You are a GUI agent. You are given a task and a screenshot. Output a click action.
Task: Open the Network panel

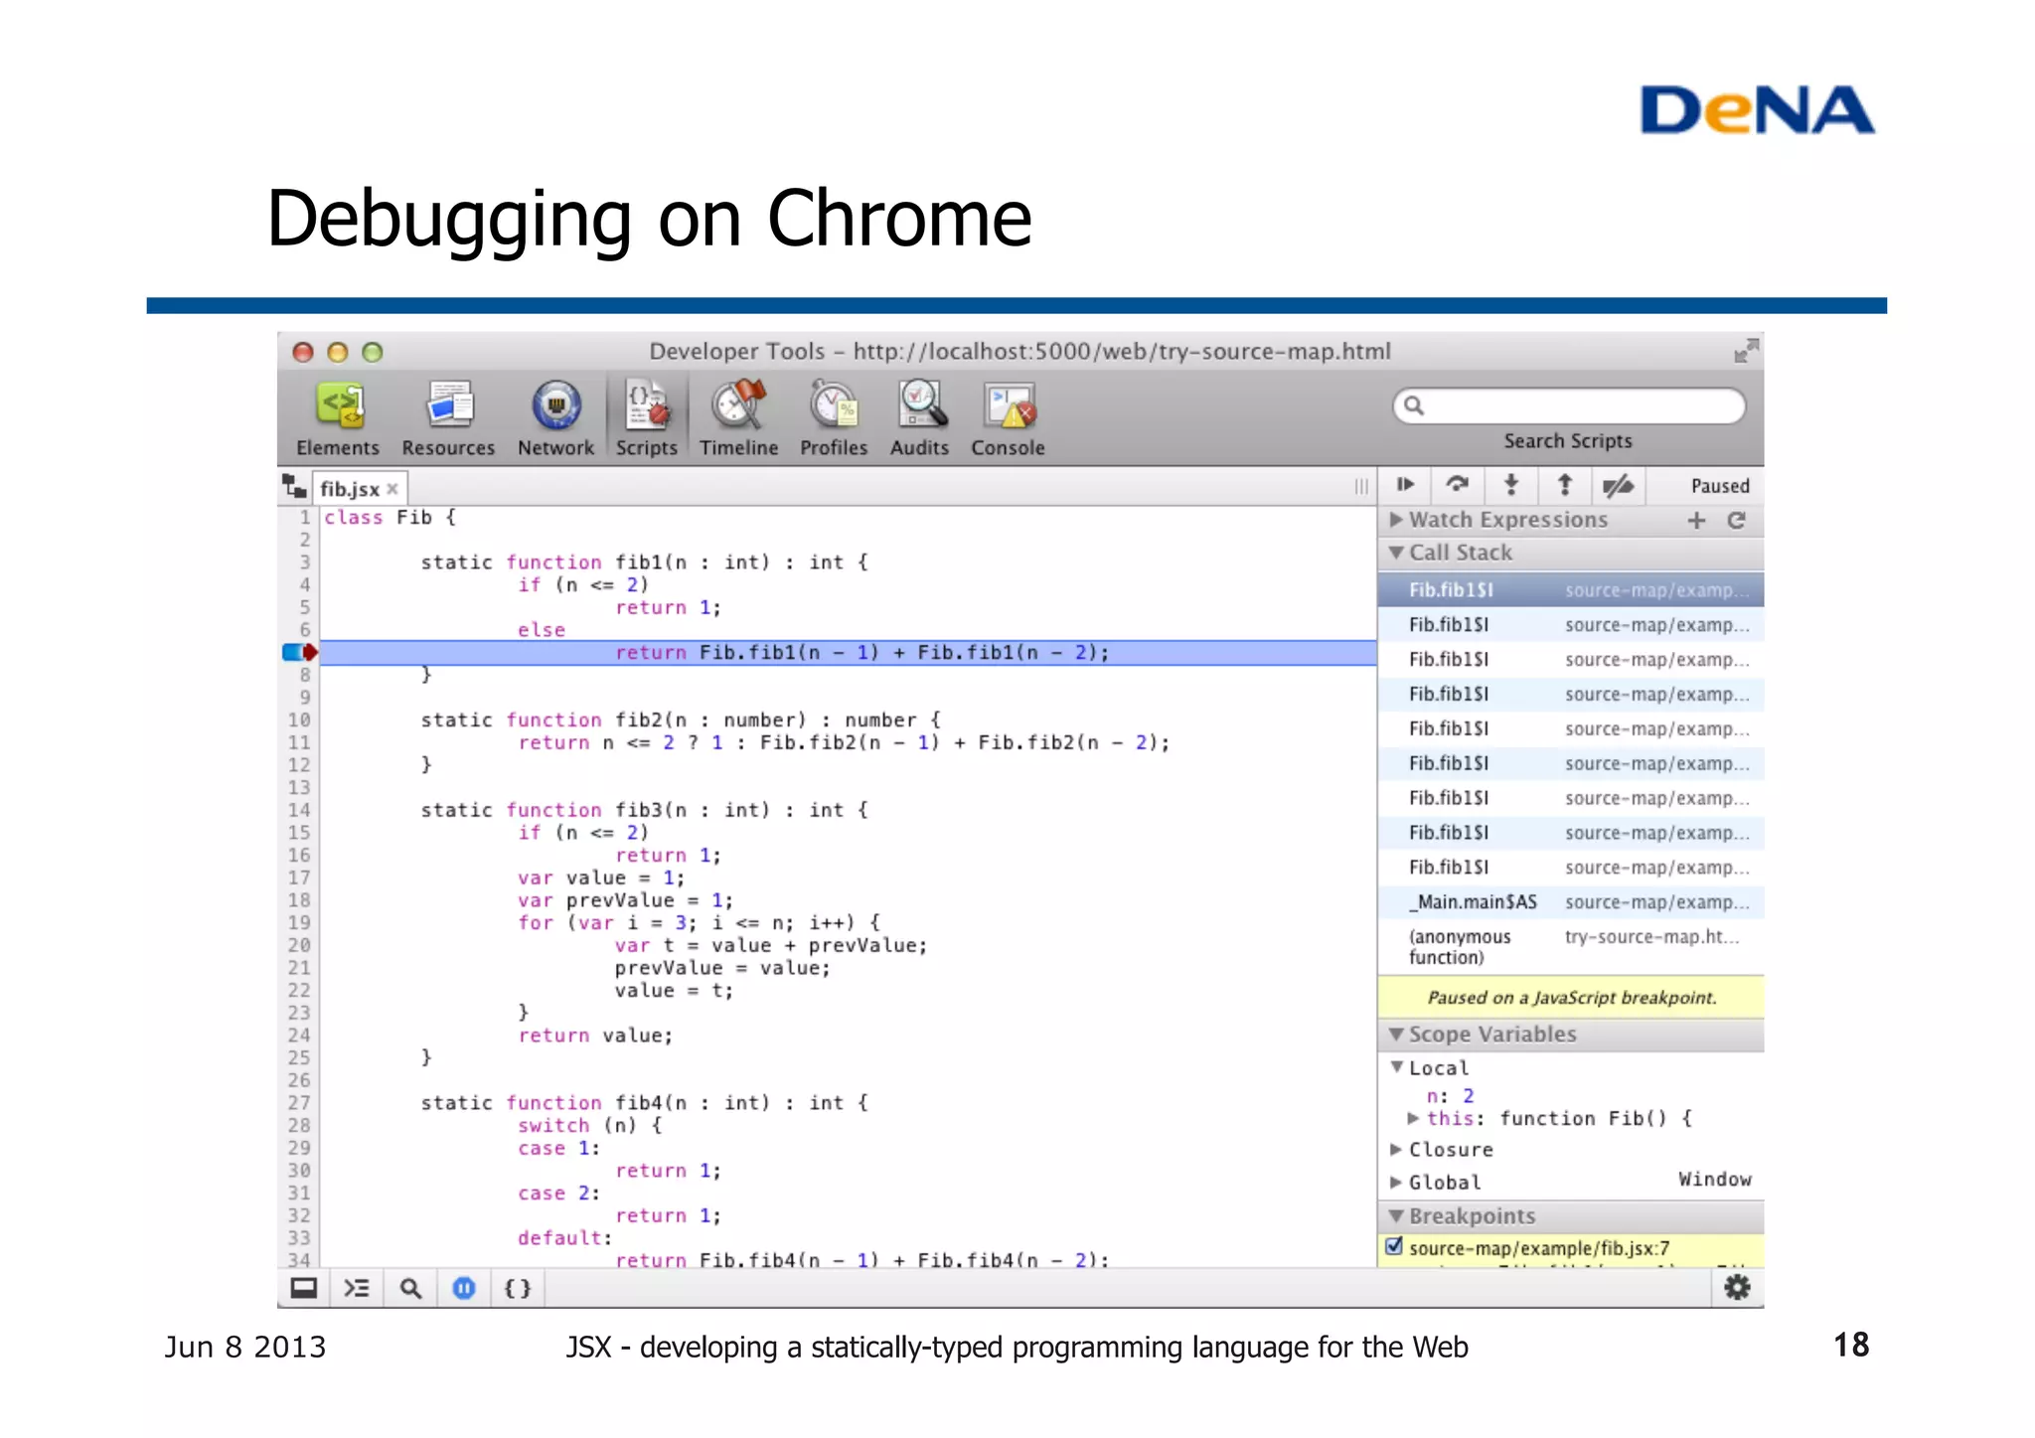(x=555, y=418)
